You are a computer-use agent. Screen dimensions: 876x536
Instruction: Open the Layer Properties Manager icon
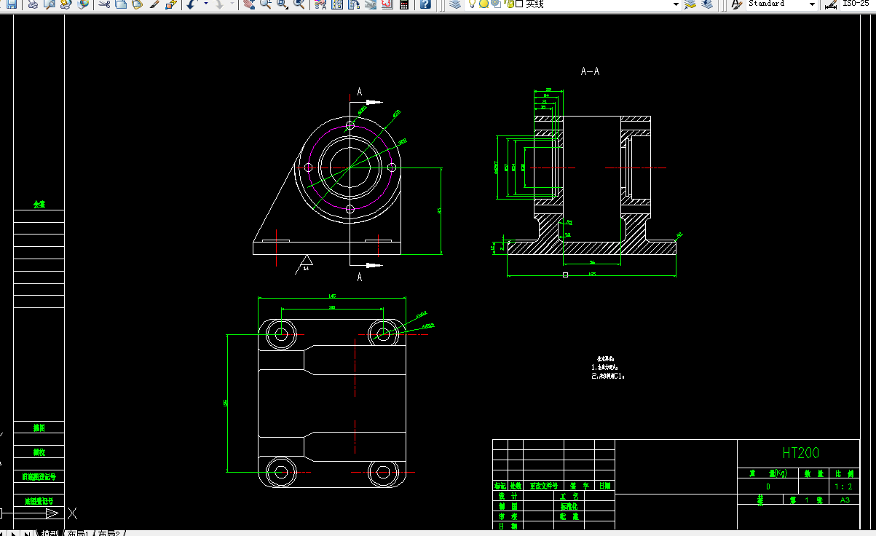pos(454,4)
